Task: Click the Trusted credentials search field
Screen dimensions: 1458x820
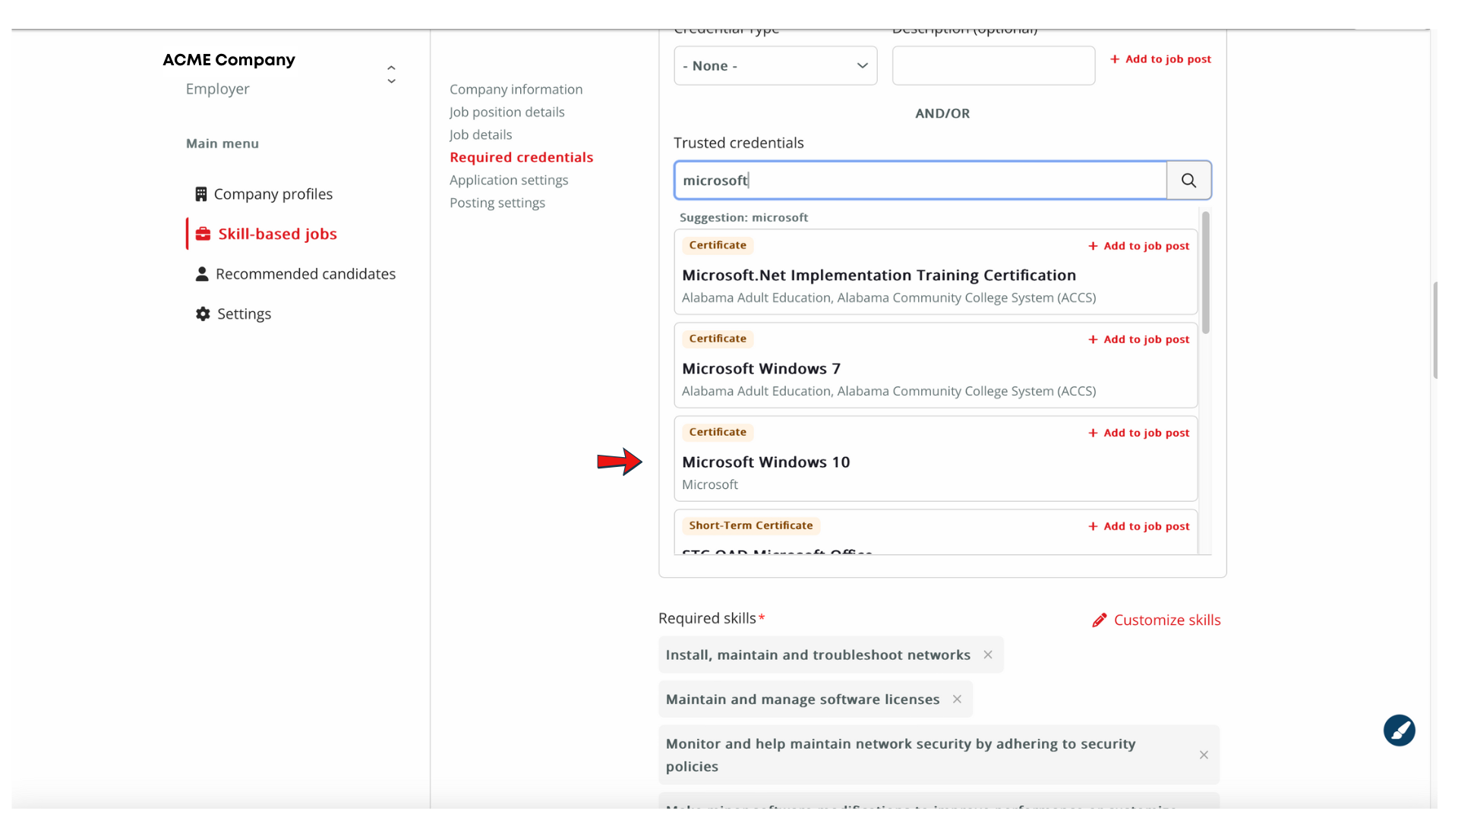Action: click(920, 181)
